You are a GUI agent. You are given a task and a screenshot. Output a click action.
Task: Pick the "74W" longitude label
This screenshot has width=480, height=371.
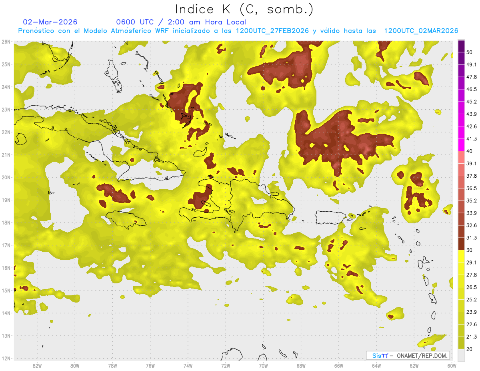188,366
